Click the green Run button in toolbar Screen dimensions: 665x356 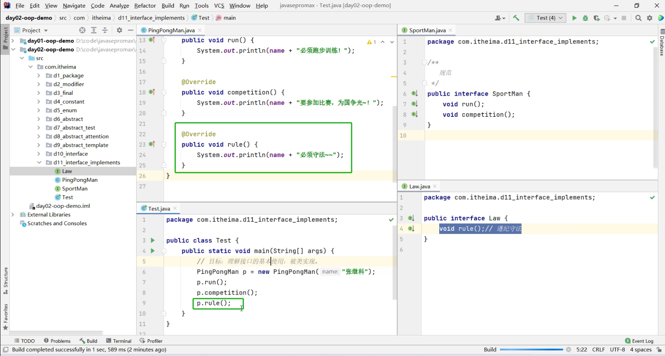click(x=574, y=18)
